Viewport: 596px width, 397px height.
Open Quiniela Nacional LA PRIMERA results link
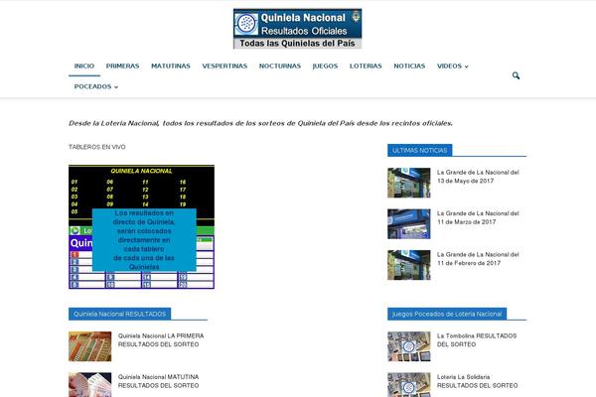pos(161,340)
